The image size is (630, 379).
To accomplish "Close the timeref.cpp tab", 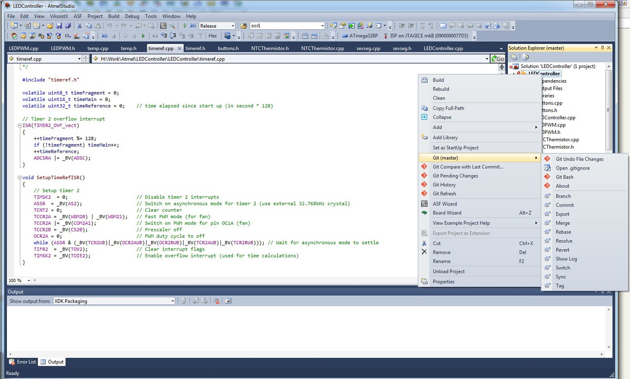I will pos(180,48).
